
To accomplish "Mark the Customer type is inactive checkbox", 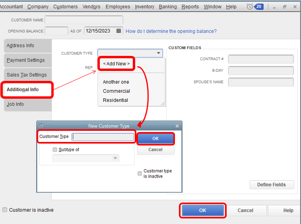I will click(140, 174).
